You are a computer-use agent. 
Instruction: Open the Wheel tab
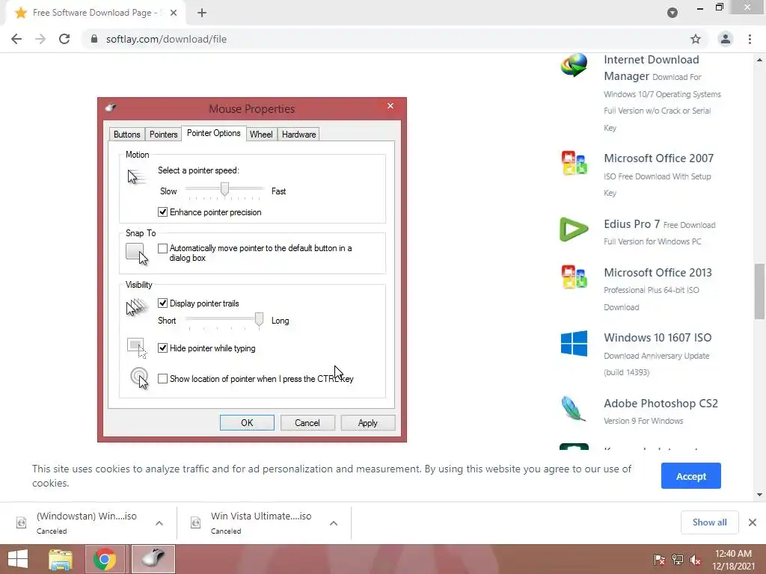[261, 135]
